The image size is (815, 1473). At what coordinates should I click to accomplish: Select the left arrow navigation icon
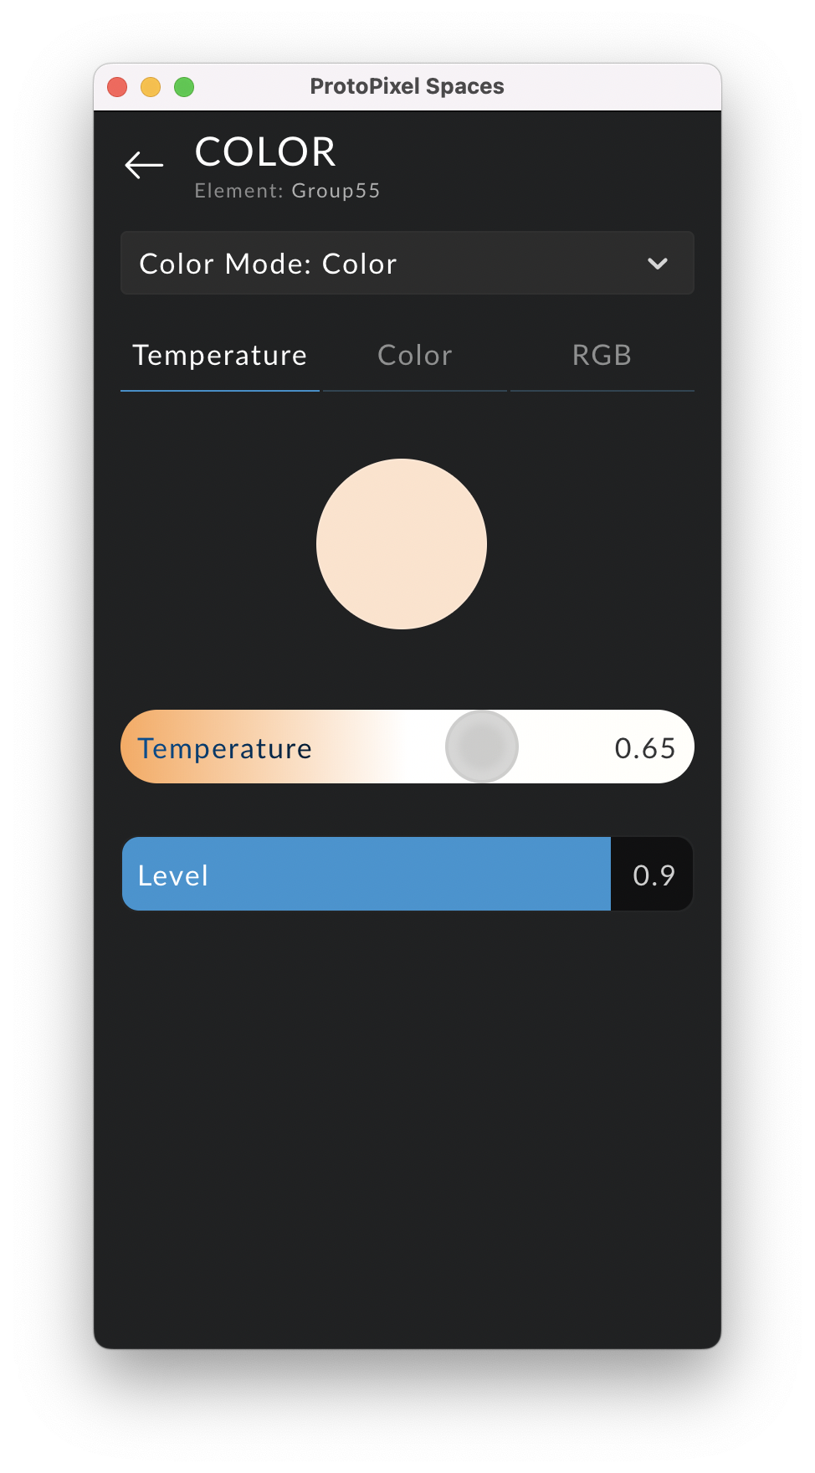[x=143, y=165]
